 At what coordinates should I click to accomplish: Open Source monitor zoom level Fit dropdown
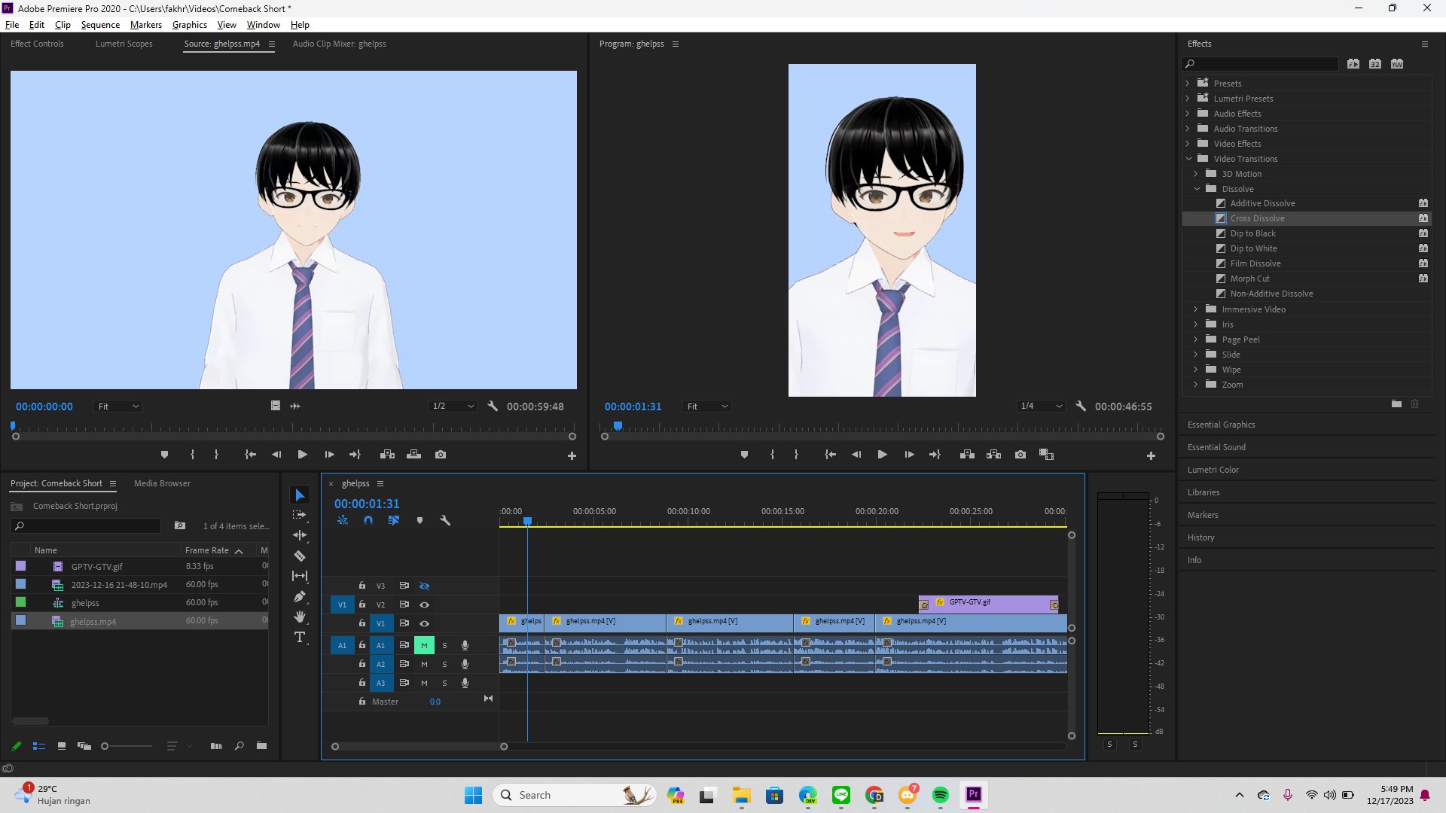pyautogui.click(x=117, y=406)
